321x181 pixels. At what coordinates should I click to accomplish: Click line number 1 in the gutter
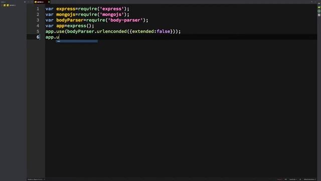[38, 9]
